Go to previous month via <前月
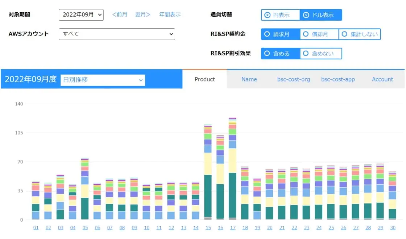 [x=120, y=14]
